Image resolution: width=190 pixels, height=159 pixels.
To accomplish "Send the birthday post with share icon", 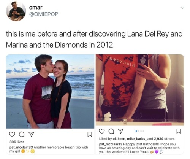I will click(x=120, y=131).
